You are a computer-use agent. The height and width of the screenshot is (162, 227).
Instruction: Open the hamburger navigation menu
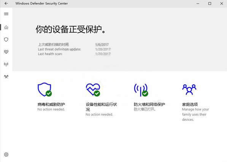[6, 14]
